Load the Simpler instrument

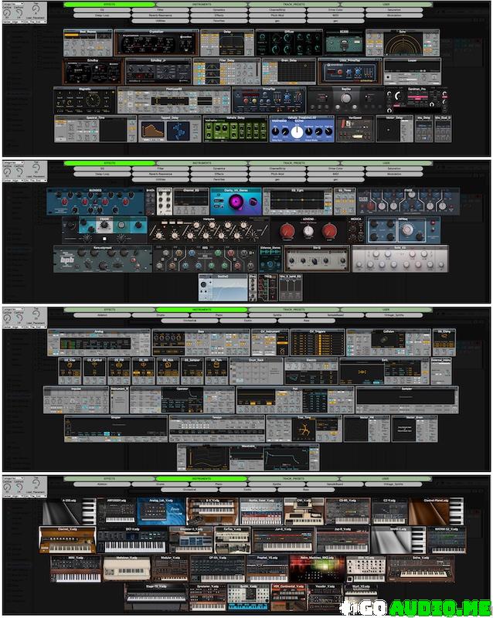pos(116,429)
